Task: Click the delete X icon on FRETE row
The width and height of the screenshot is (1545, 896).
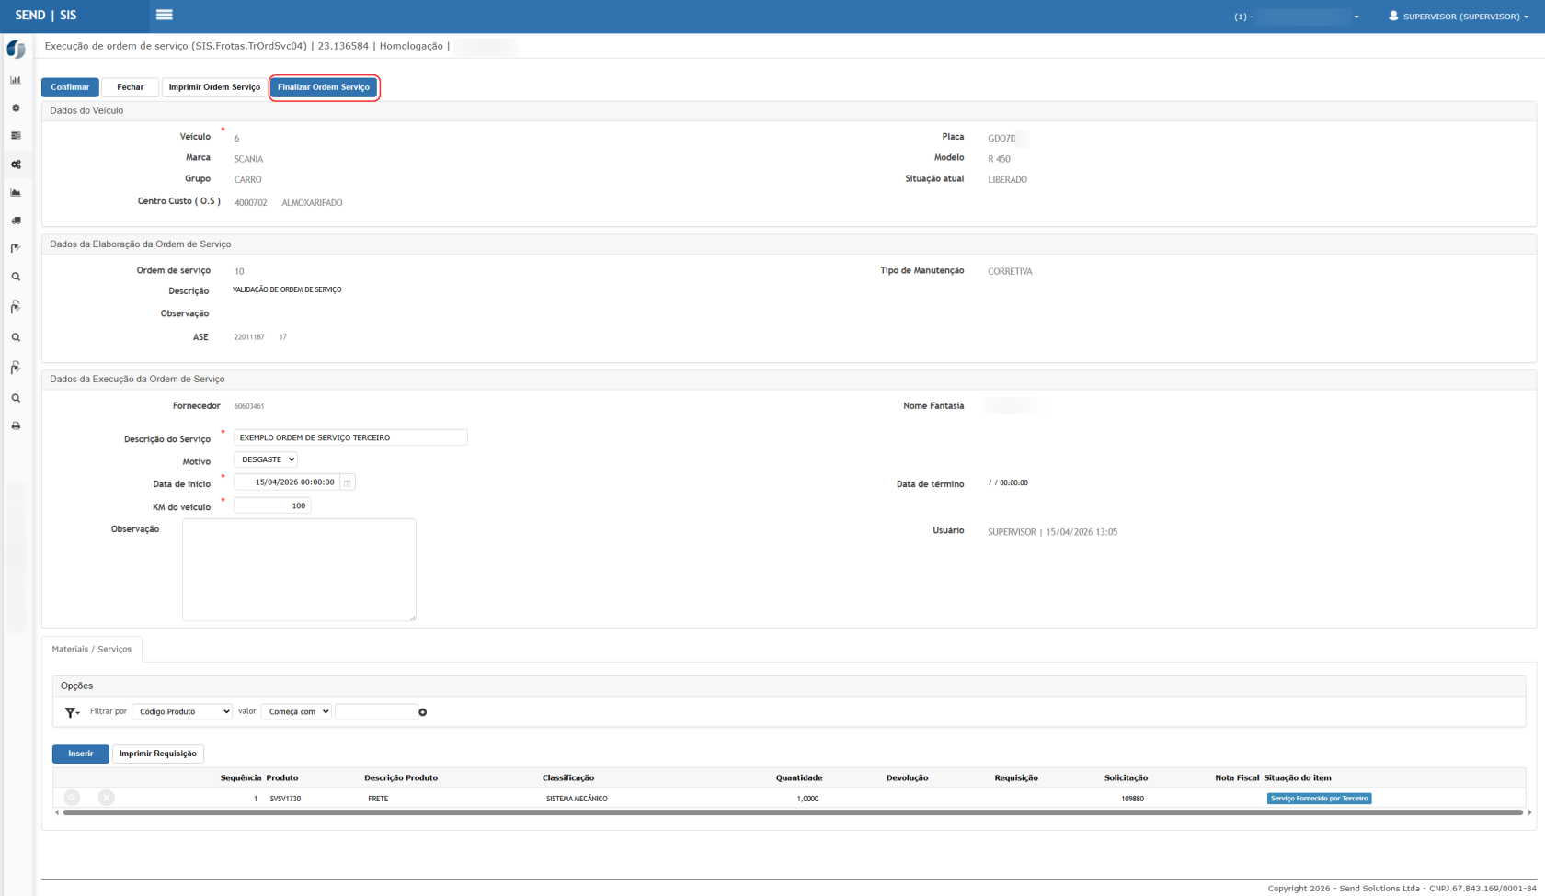Action: 107,798
